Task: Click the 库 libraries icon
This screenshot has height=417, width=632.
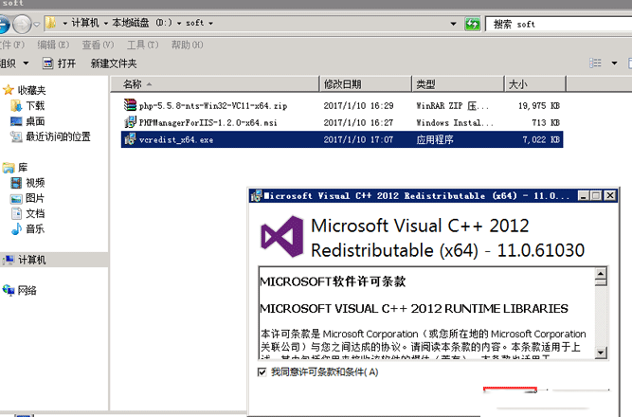Action: pos(9,168)
